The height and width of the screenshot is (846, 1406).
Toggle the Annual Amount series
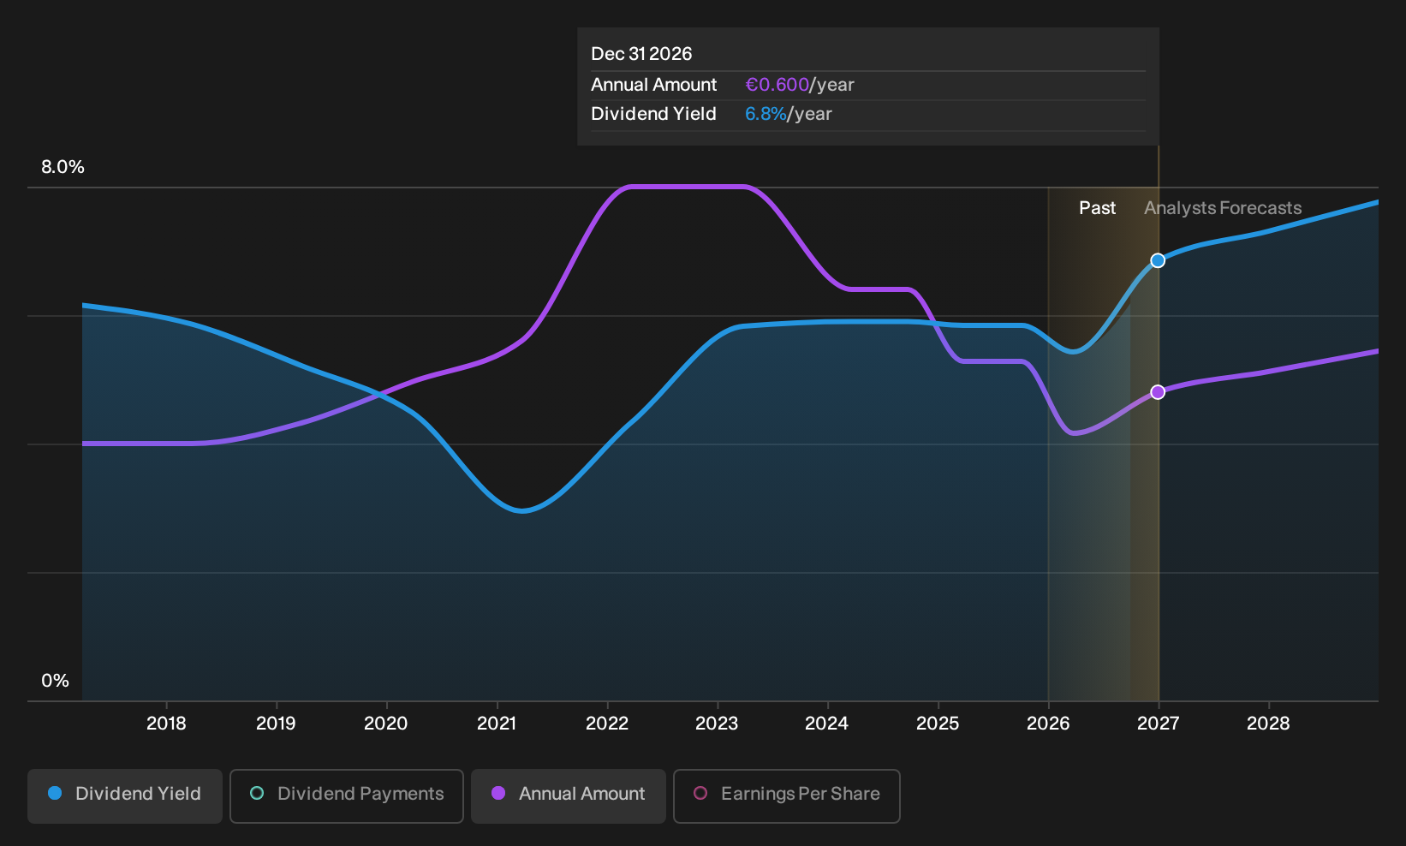coord(569,795)
